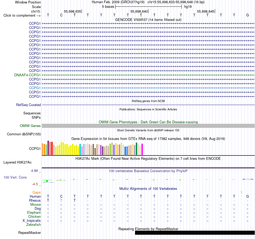Click the "Layered H3K27Ac" label

click(x=17, y=162)
